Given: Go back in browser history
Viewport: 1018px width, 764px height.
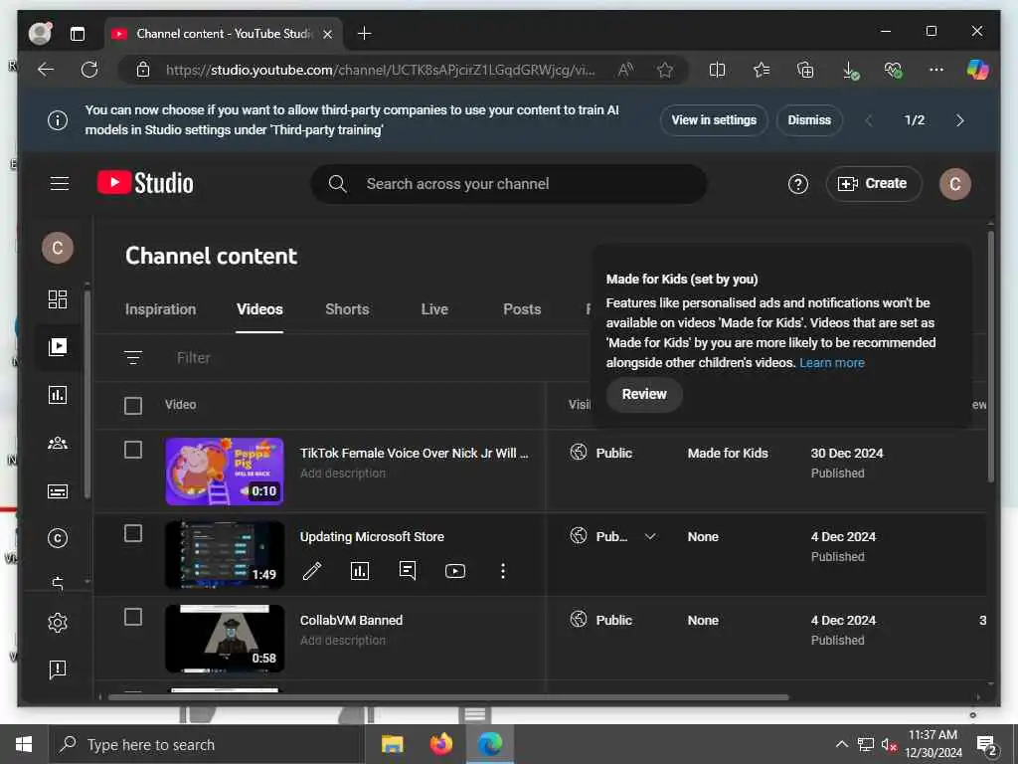Looking at the screenshot, I should [x=46, y=71].
